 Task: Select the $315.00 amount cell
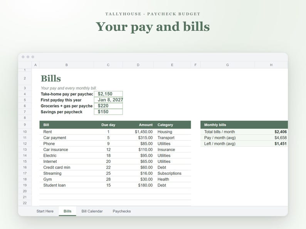click(x=138, y=138)
